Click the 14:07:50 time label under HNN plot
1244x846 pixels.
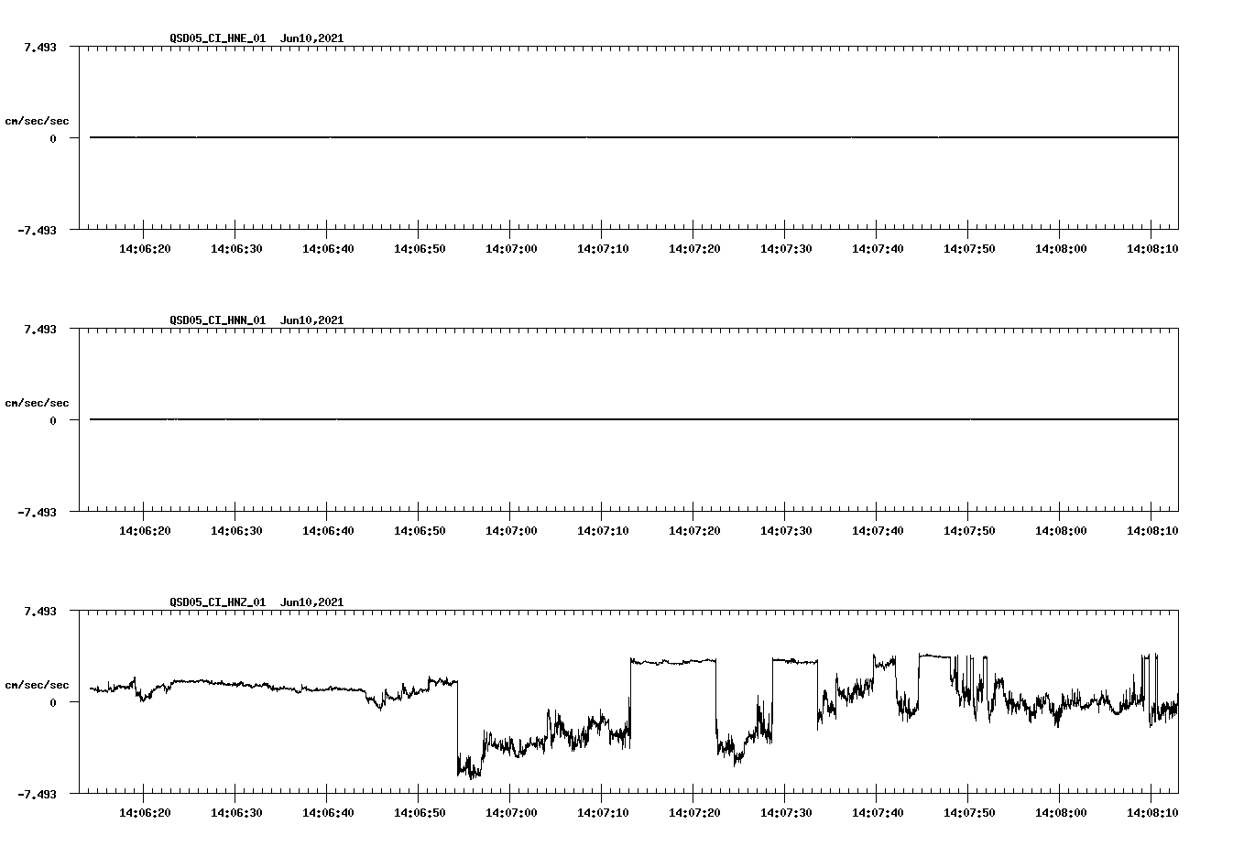click(969, 531)
